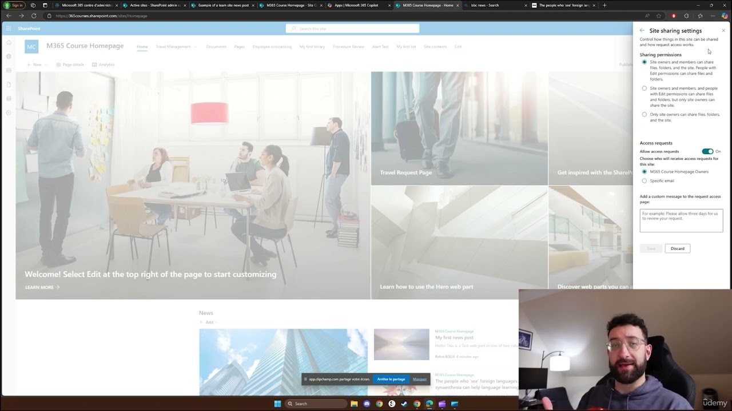This screenshot has width=732, height=411.
Task: Open the SharePoint app launcher waffle
Action: point(9,29)
